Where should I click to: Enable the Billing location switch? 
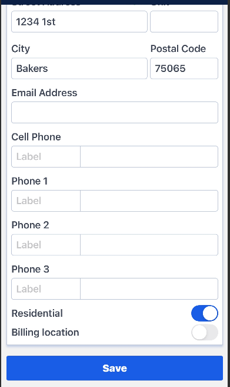point(205,332)
